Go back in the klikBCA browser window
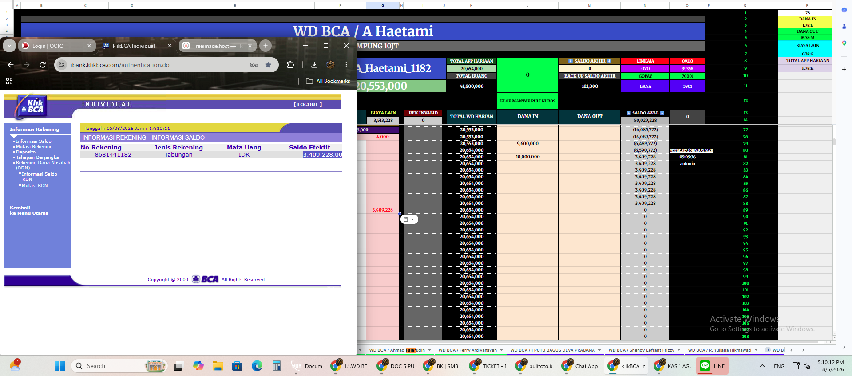 click(11, 65)
